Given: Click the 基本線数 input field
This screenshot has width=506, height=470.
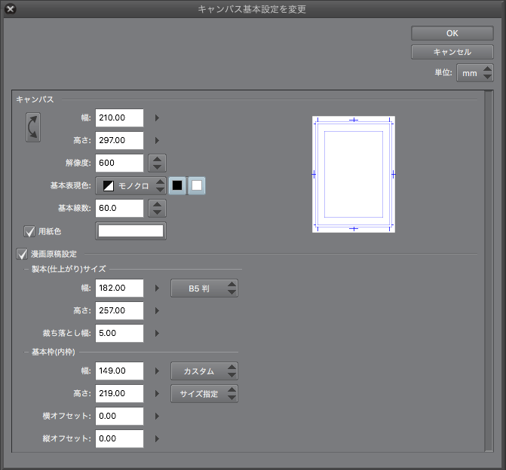Looking at the screenshot, I should tap(119, 208).
